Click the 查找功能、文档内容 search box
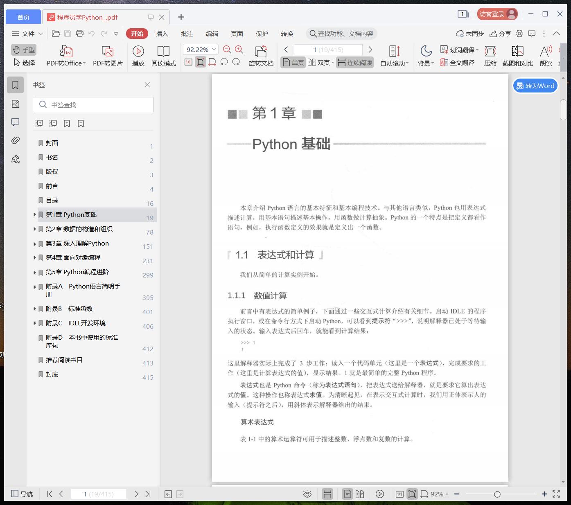The image size is (571, 505). click(341, 34)
